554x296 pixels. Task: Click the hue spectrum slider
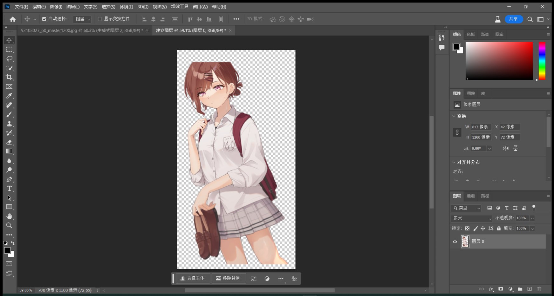[542, 61]
